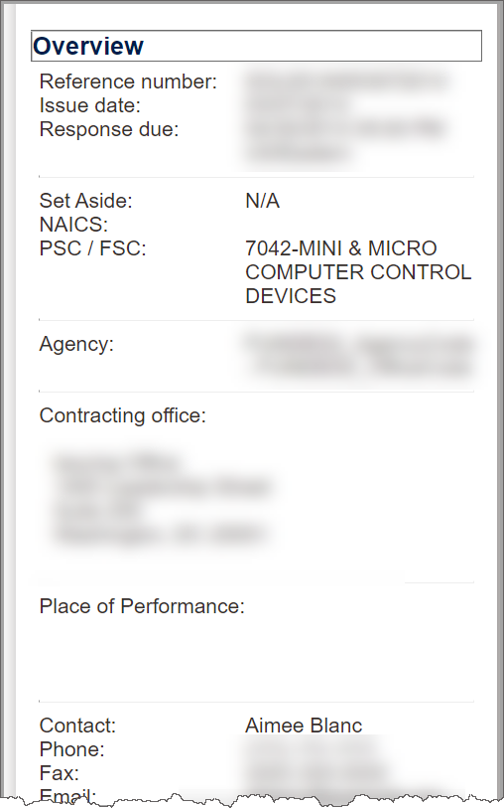504x809 pixels.
Task: Select the N/A set aside value
Action: [263, 201]
